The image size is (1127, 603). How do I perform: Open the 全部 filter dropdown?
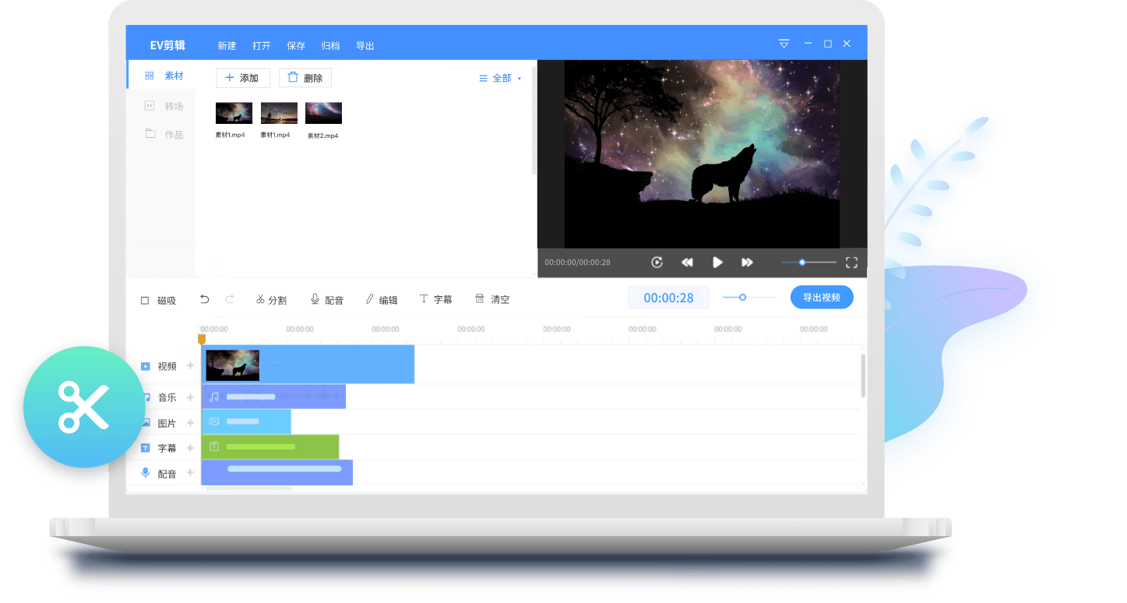[x=500, y=79]
